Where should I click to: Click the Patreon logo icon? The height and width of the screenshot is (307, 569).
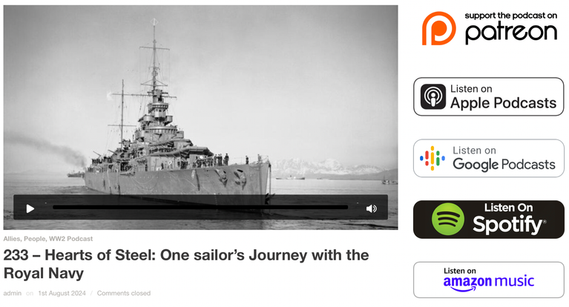438,28
